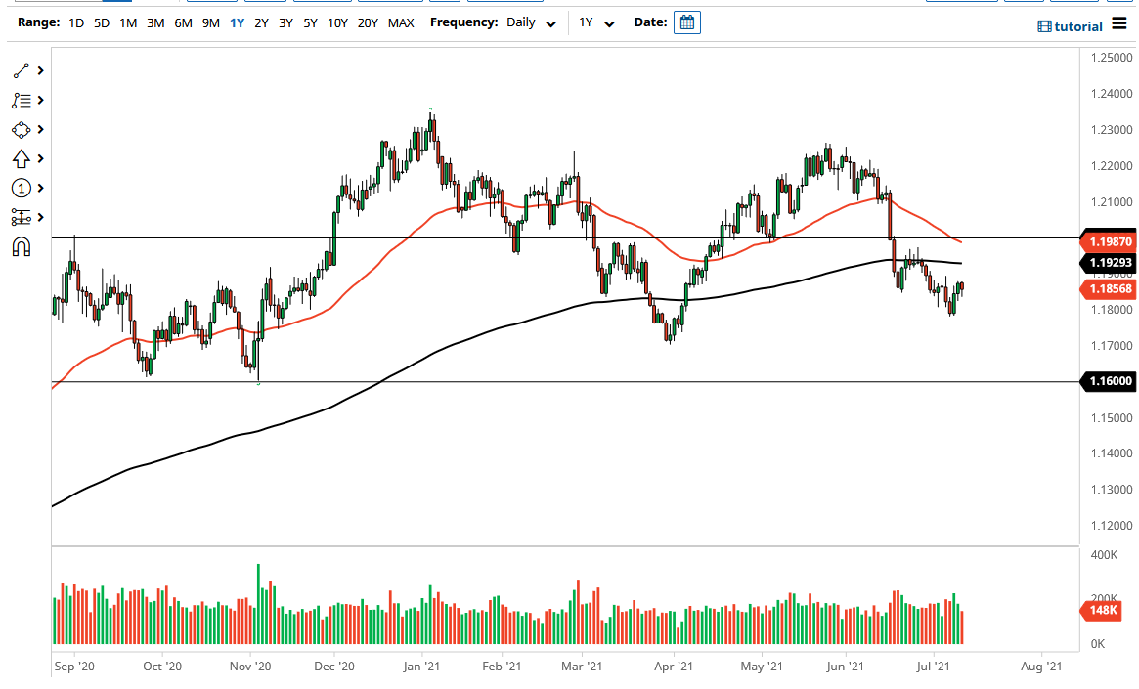Image resolution: width=1139 pixels, height=689 pixels.
Task: Open the hamburger menu
Action: [x=1118, y=24]
